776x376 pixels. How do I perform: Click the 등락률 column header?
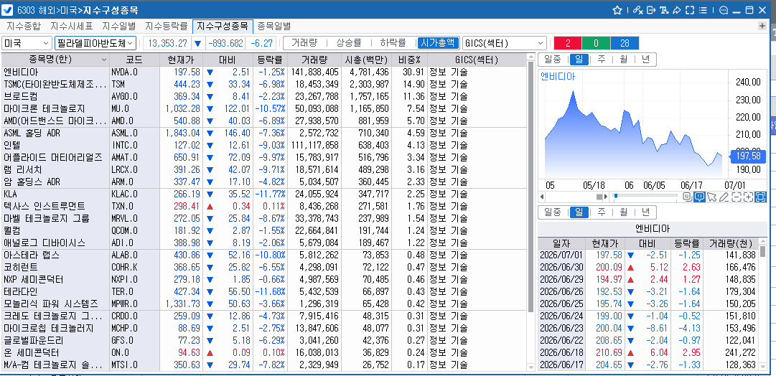pos(270,60)
